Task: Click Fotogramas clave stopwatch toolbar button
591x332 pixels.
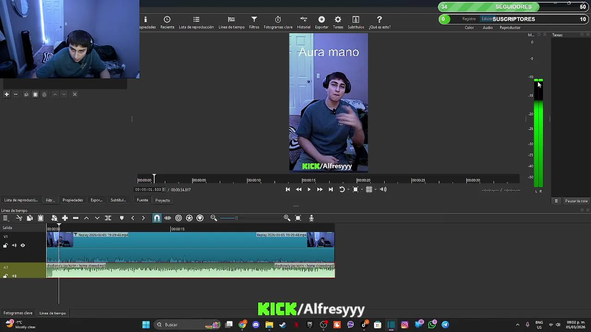Action: point(278,23)
